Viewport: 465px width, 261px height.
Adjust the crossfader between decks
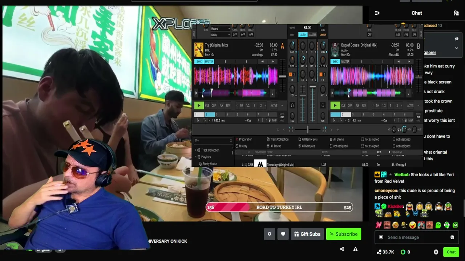(307, 129)
